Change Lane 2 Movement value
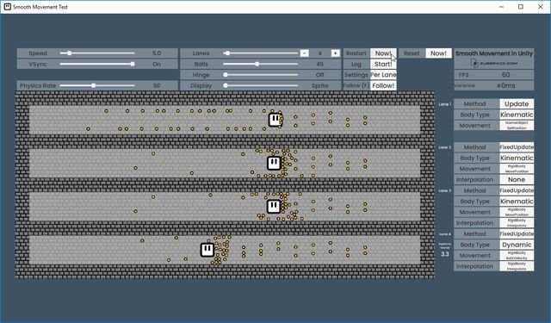 pyautogui.click(x=517, y=169)
